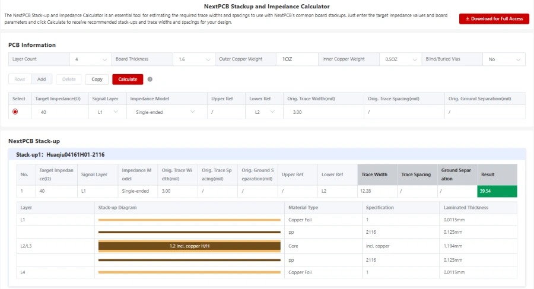Click the Outer Copper Weight 1OZ field
Screen dimensions: 534x289
297,59
